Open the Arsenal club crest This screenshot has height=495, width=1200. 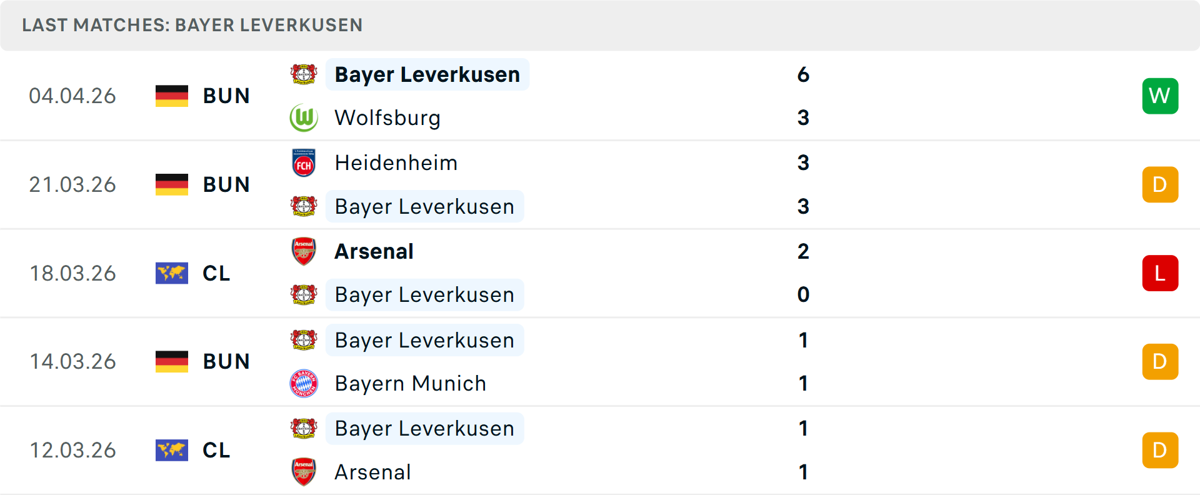pos(304,251)
